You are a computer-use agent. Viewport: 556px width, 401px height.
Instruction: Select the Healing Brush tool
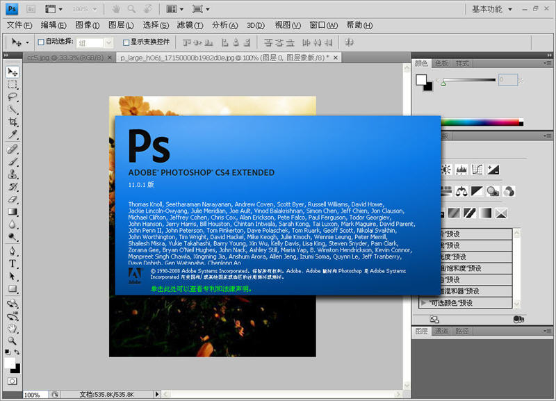click(x=13, y=149)
